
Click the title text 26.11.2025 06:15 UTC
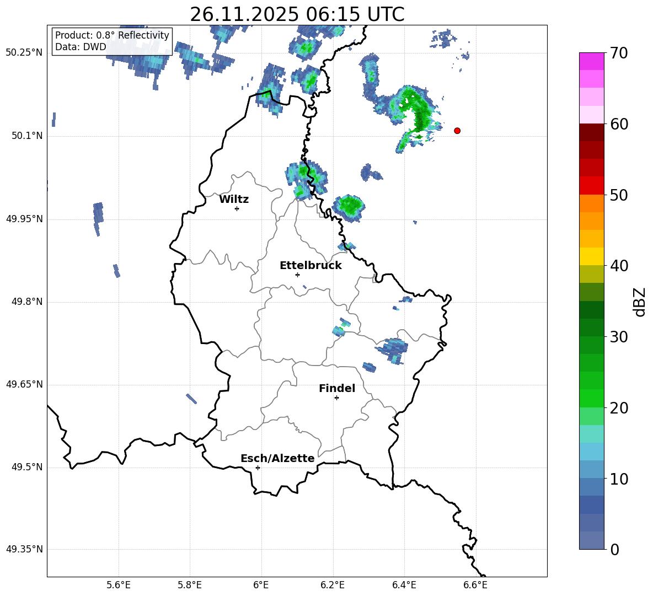(297, 14)
